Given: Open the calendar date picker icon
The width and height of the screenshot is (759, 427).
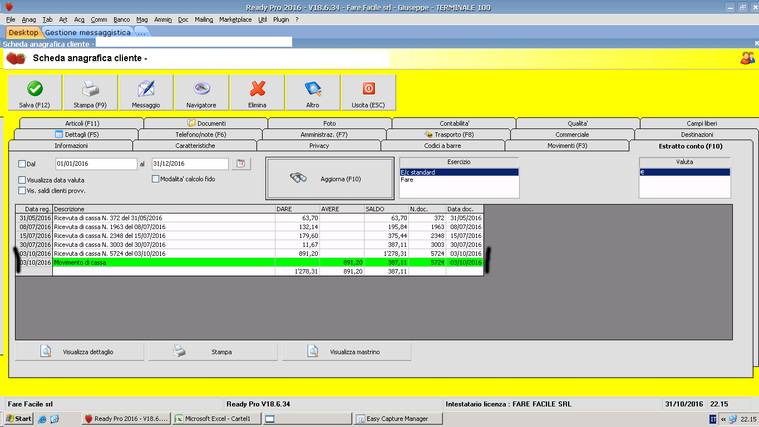Looking at the screenshot, I should click(x=241, y=164).
